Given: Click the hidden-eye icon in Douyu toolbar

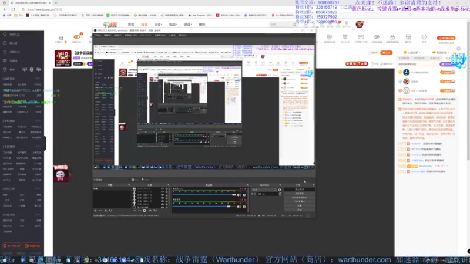Looking at the screenshot, I should click(377, 37).
